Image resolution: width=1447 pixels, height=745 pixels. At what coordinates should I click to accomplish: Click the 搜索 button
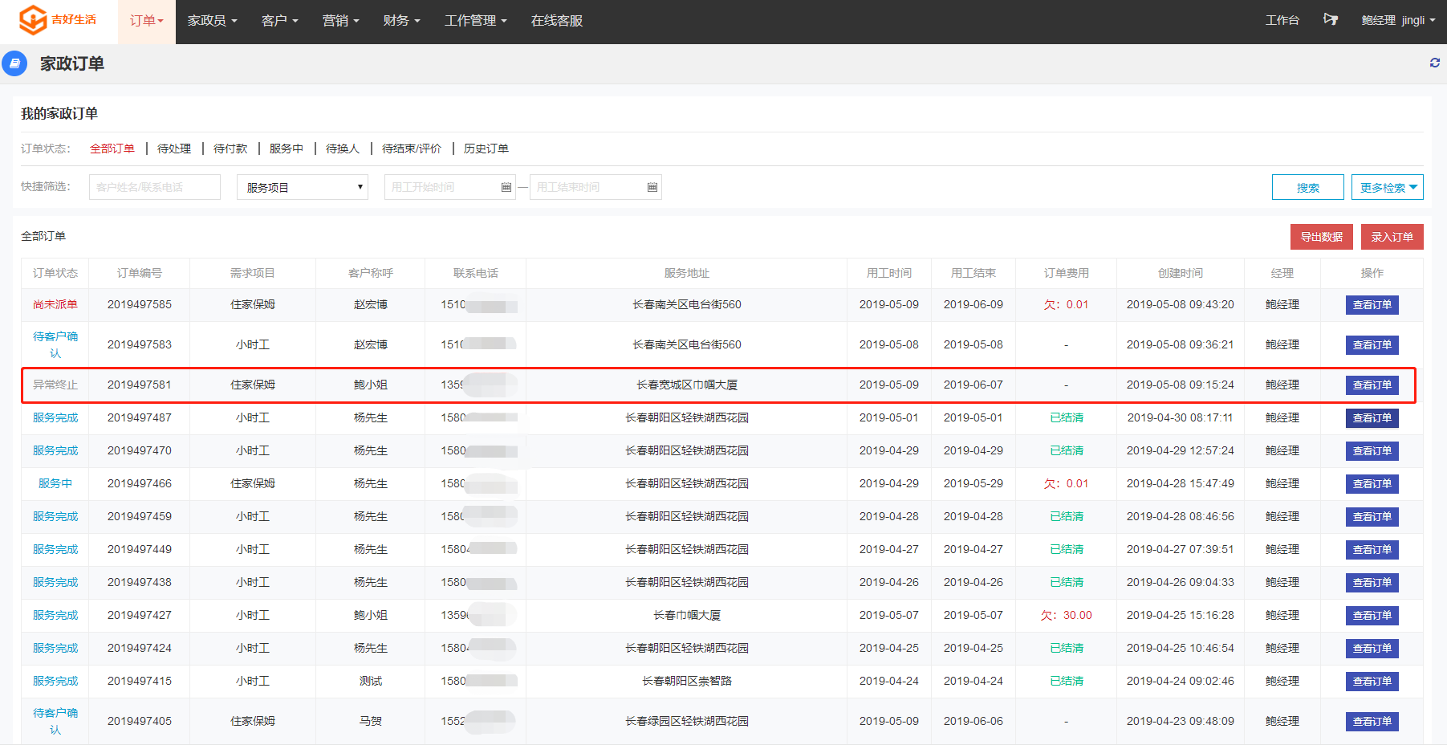tap(1308, 187)
